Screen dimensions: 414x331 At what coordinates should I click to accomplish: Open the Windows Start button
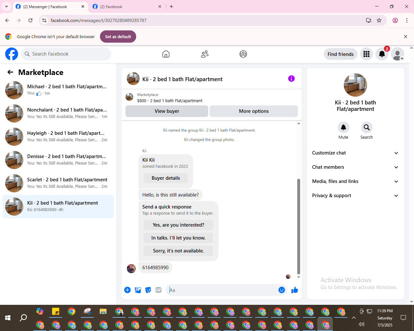coord(8,318)
